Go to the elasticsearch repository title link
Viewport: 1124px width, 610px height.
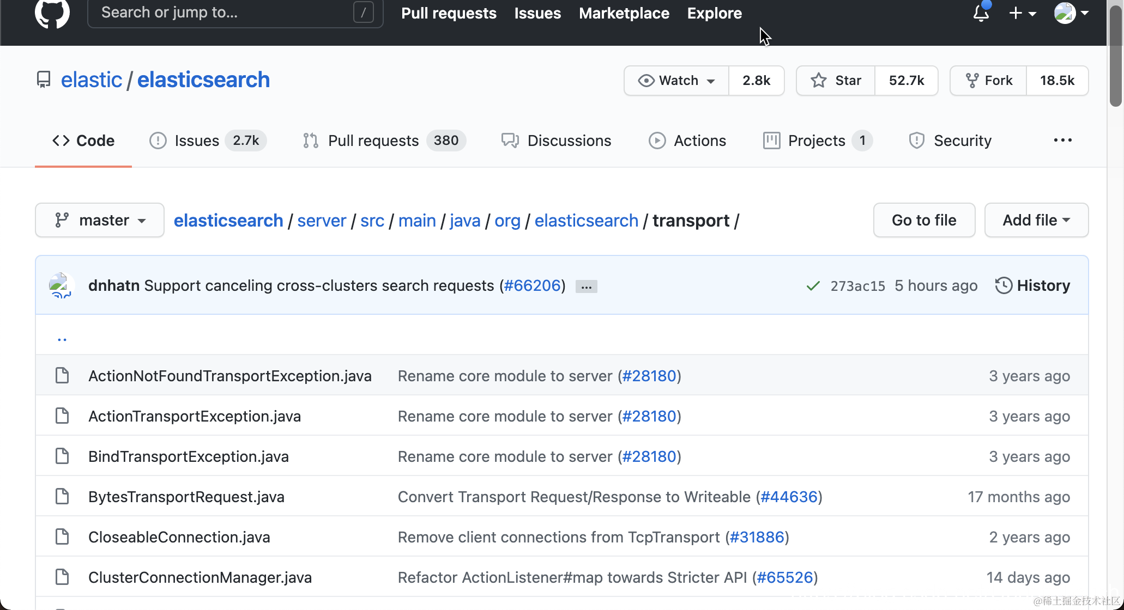click(203, 80)
